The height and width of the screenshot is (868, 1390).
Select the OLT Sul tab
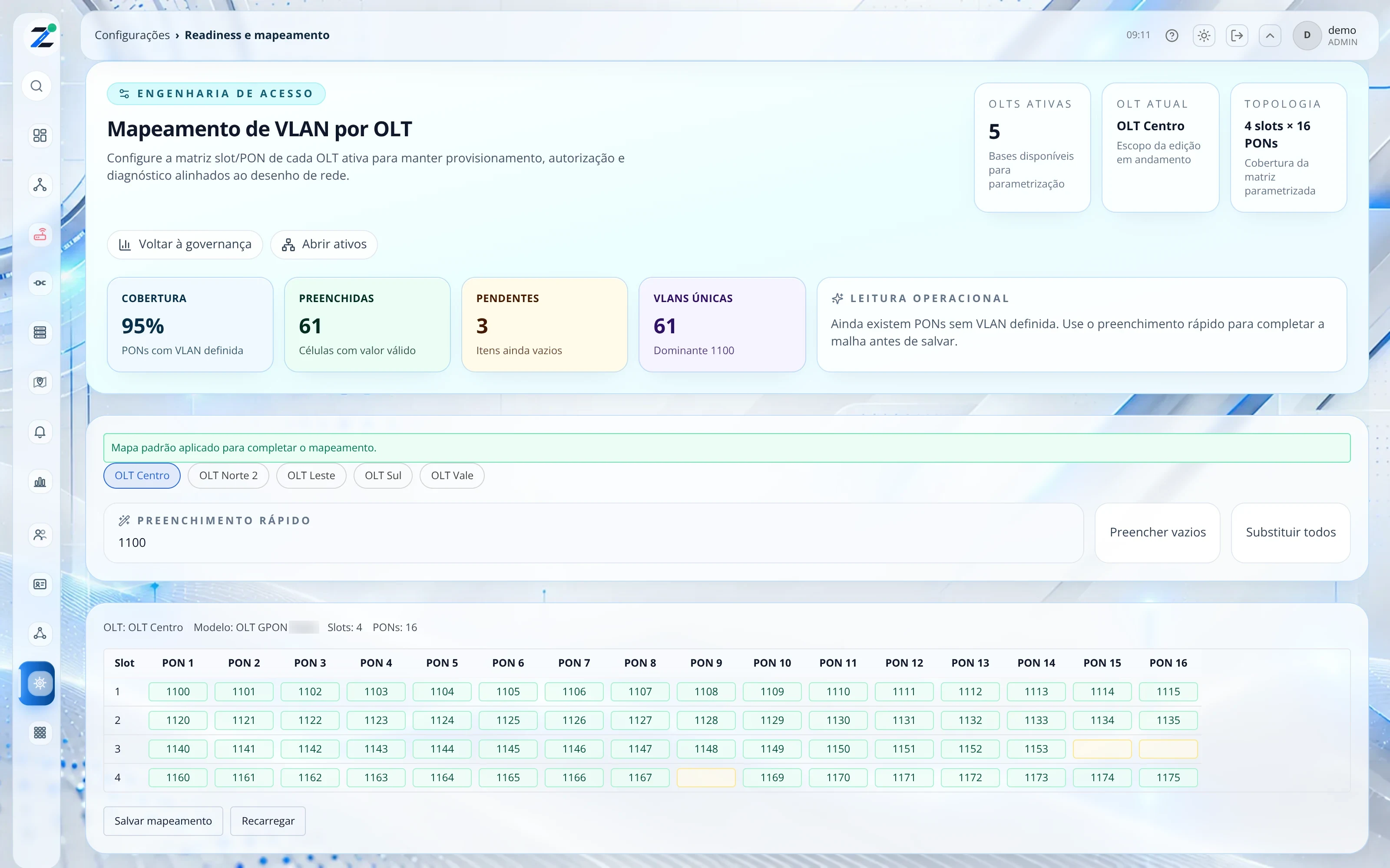tap(383, 475)
